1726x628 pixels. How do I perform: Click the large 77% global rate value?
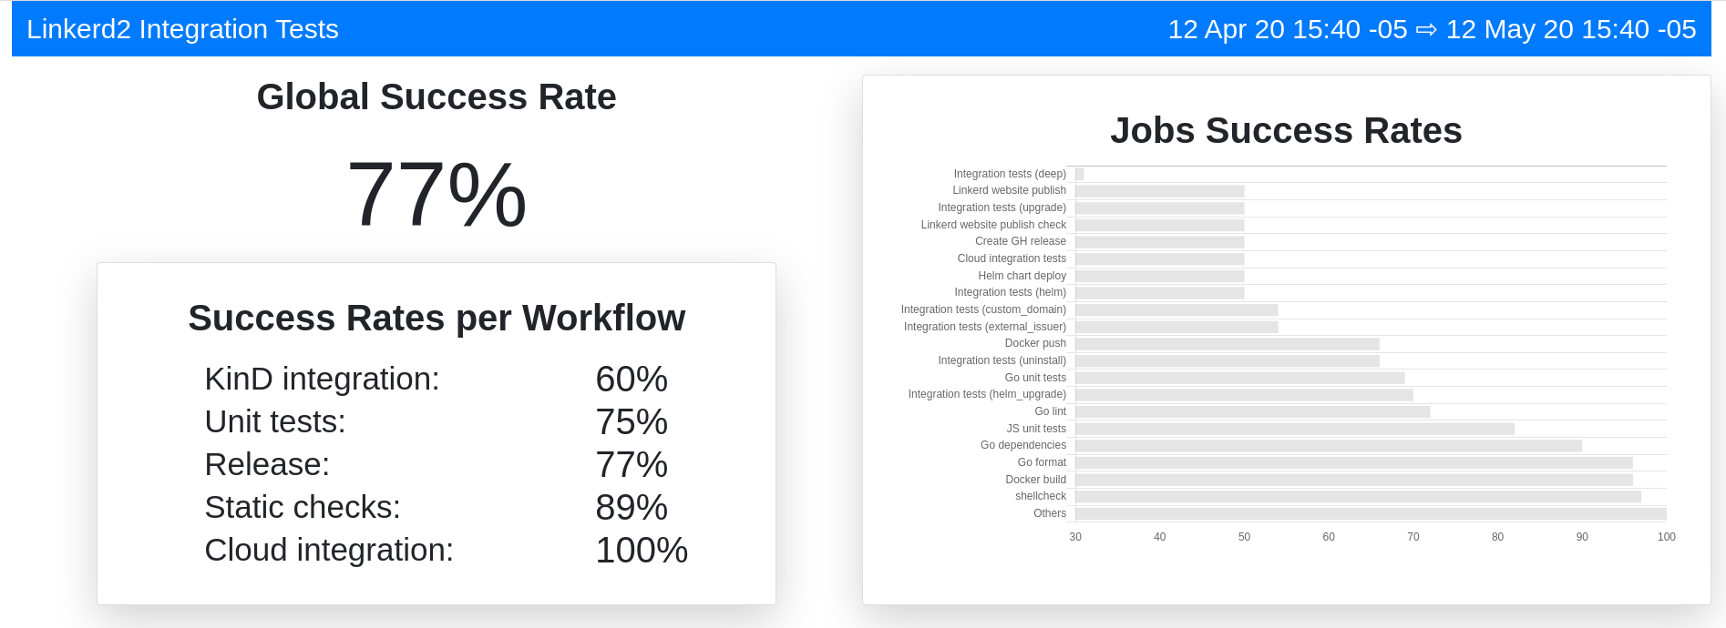coord(437,195)
